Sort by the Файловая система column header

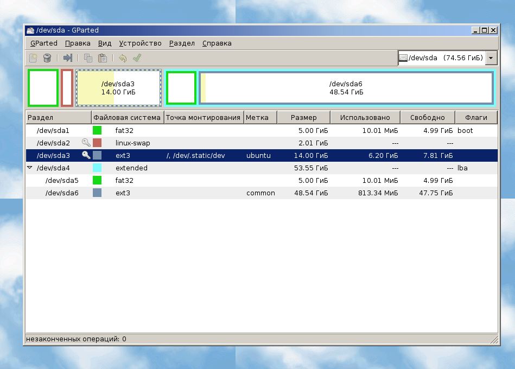tap(128, 118)
